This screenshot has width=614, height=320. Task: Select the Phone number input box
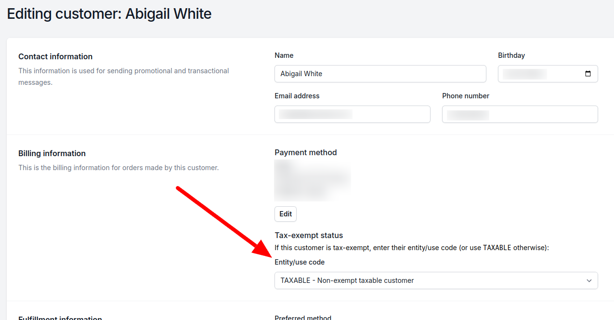pyautogui.click(x=520, y=114)
